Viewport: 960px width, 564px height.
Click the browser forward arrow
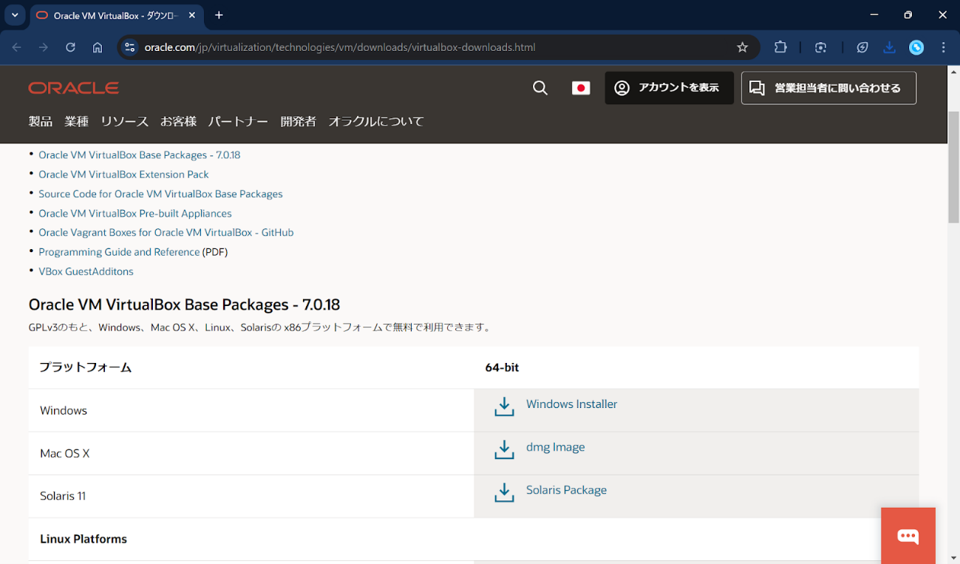[44, 47]
